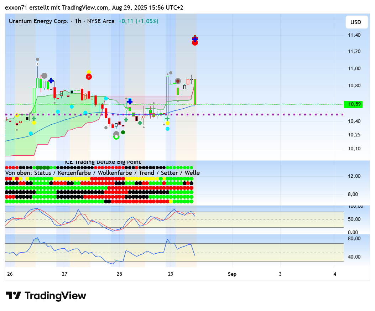Click the TradingView.com text in the header
Screen dimensions: 375x311
85,7
